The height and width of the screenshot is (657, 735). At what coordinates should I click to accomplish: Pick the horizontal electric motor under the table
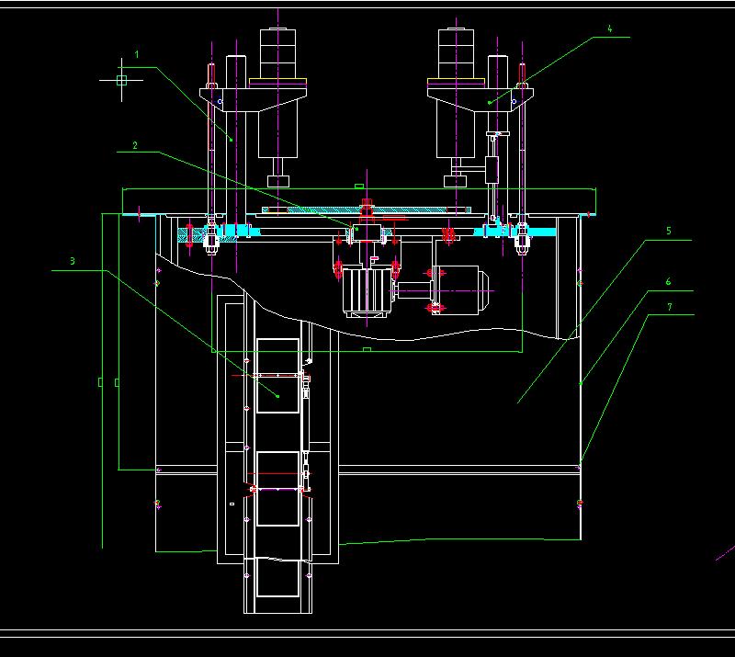[x=460, y=290]
